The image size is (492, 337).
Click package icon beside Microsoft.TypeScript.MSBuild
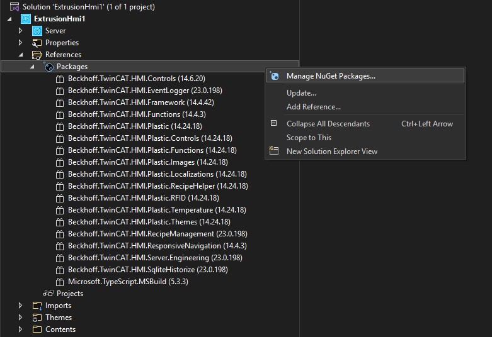tap(60, 282)
